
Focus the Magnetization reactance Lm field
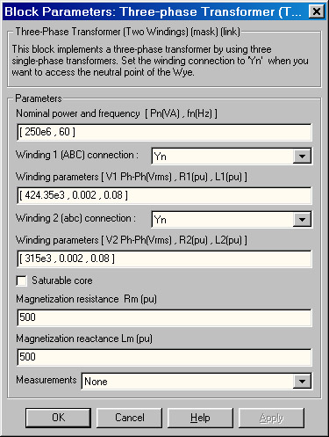pyautogui.click(x=164, y=357)
